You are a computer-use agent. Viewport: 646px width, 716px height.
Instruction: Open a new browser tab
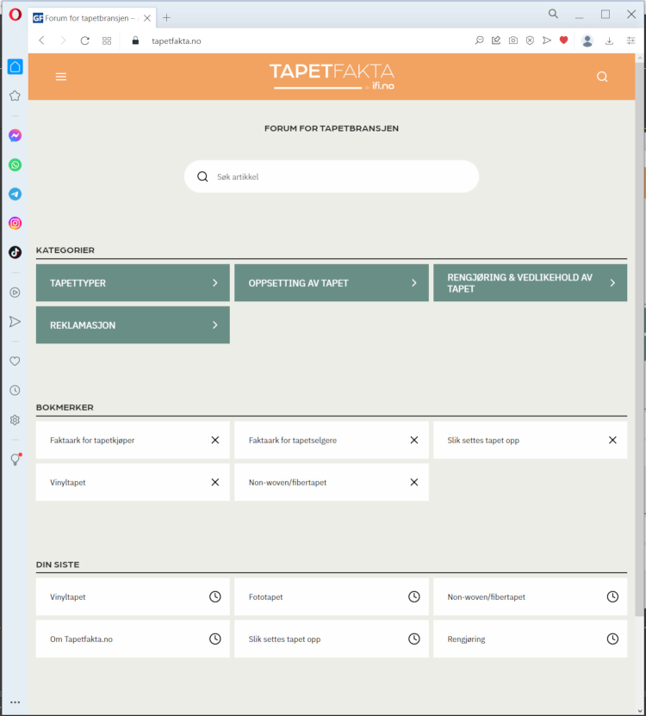[166, 17]
